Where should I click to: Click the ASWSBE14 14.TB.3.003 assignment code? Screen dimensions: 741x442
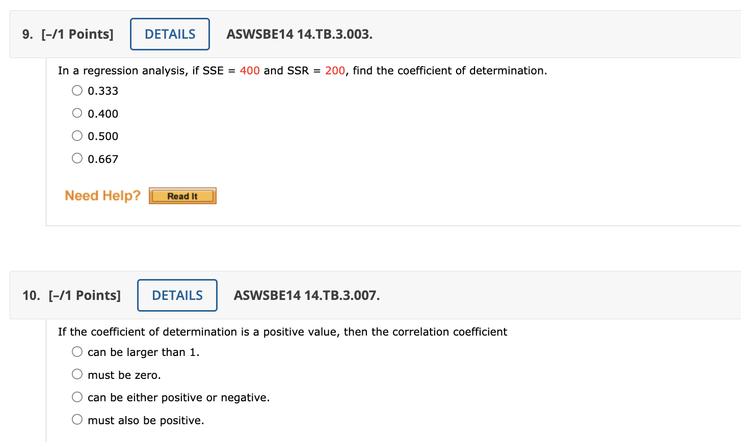pos(299,34)
